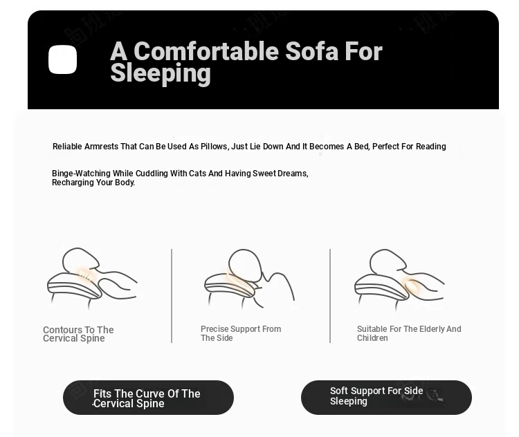Click the white rounded square icon in header
This screenshot has height=437, width=519.
[x=62, y=59]
